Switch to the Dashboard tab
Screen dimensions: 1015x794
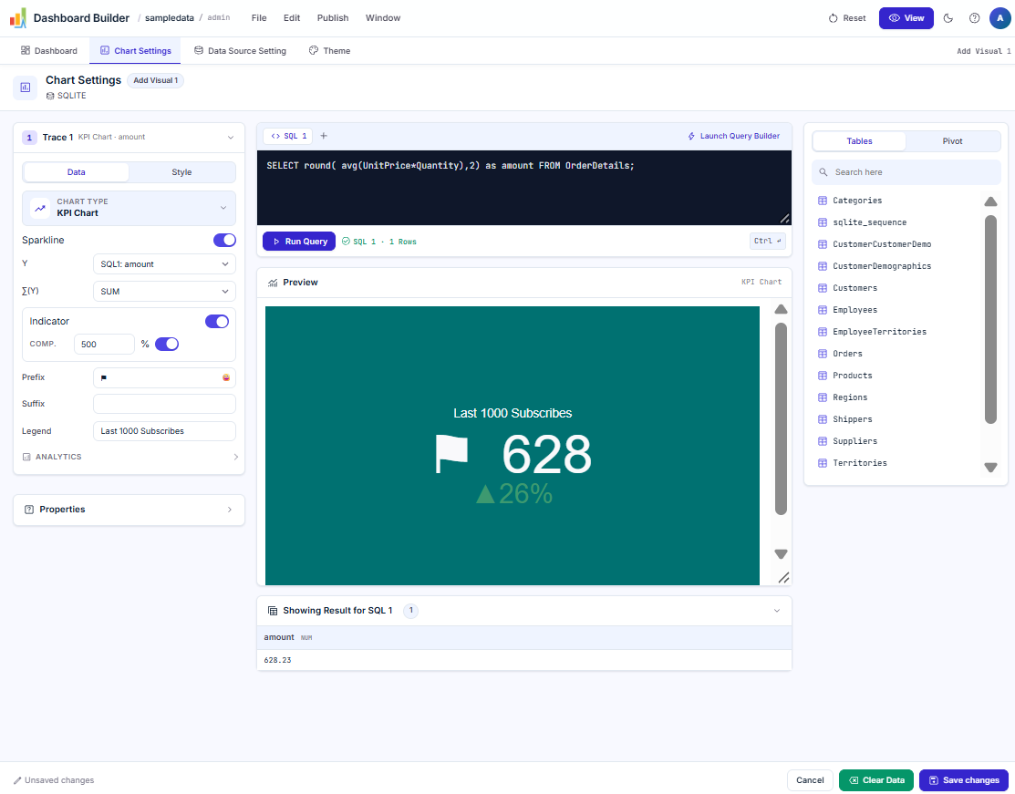coord(49,50)
